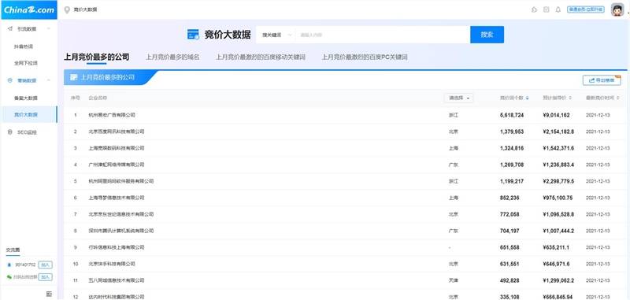Viewport: 630px width, 300px height.
Task: Sort by 预计指导价 using its sort arrow
Action: pyautogui.click(x=570, y=98)
